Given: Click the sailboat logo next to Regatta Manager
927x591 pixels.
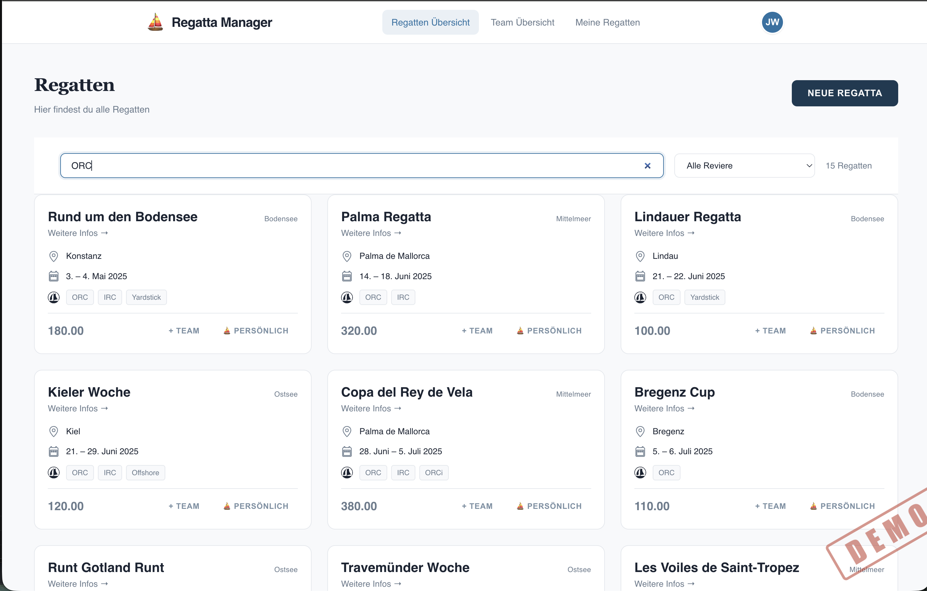Looking at the screenshot, I should coord(155,22).
